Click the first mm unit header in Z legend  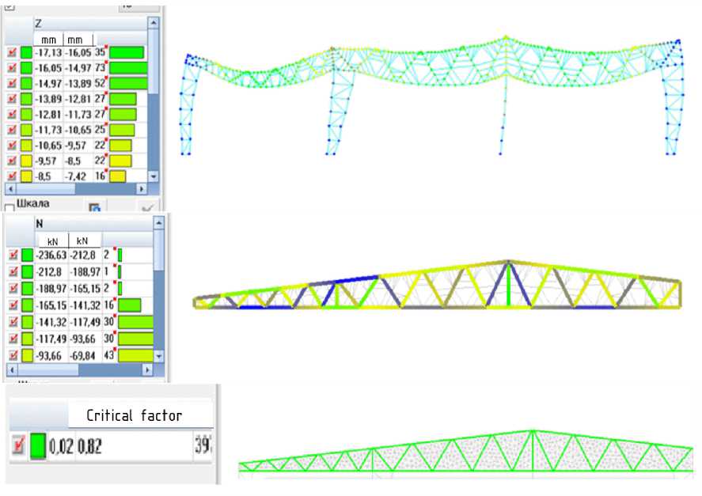pyautogui.click(x=48, y=40)
